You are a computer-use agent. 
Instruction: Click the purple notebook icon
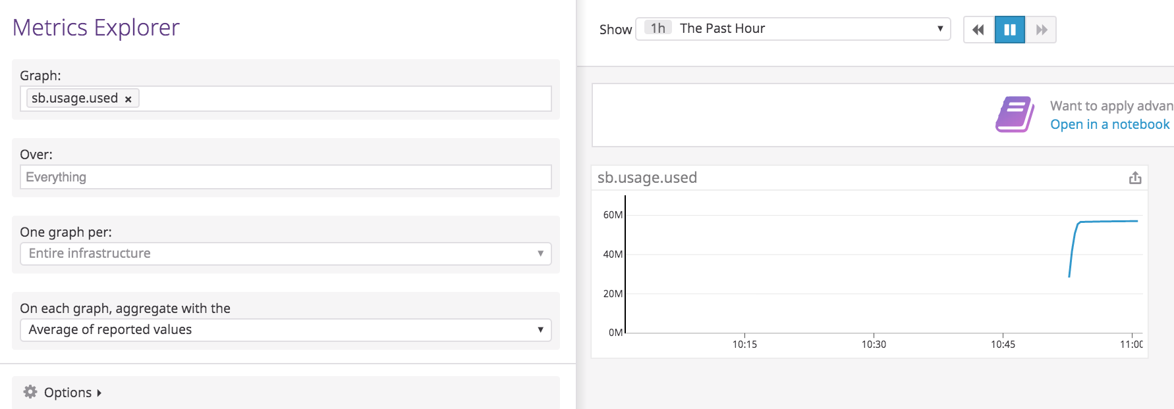pyautogui.click(x=1015, y=114)
